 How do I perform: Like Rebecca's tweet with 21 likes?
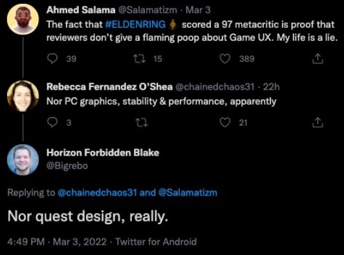pyautogui.click(x=225, y=123)
